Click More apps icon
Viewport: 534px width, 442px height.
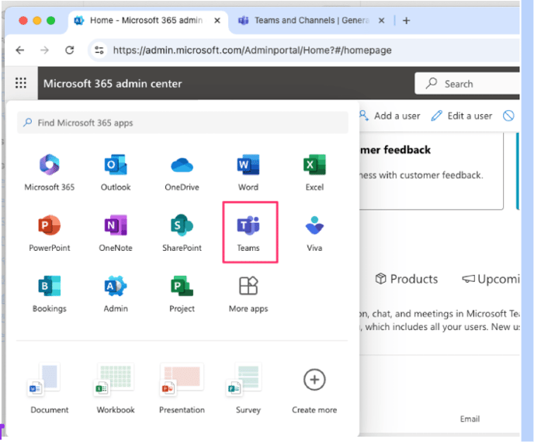(x=248, y=286)
